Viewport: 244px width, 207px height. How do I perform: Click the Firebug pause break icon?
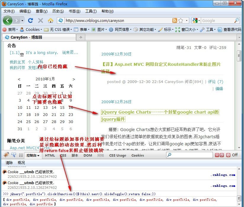(21, 155)
